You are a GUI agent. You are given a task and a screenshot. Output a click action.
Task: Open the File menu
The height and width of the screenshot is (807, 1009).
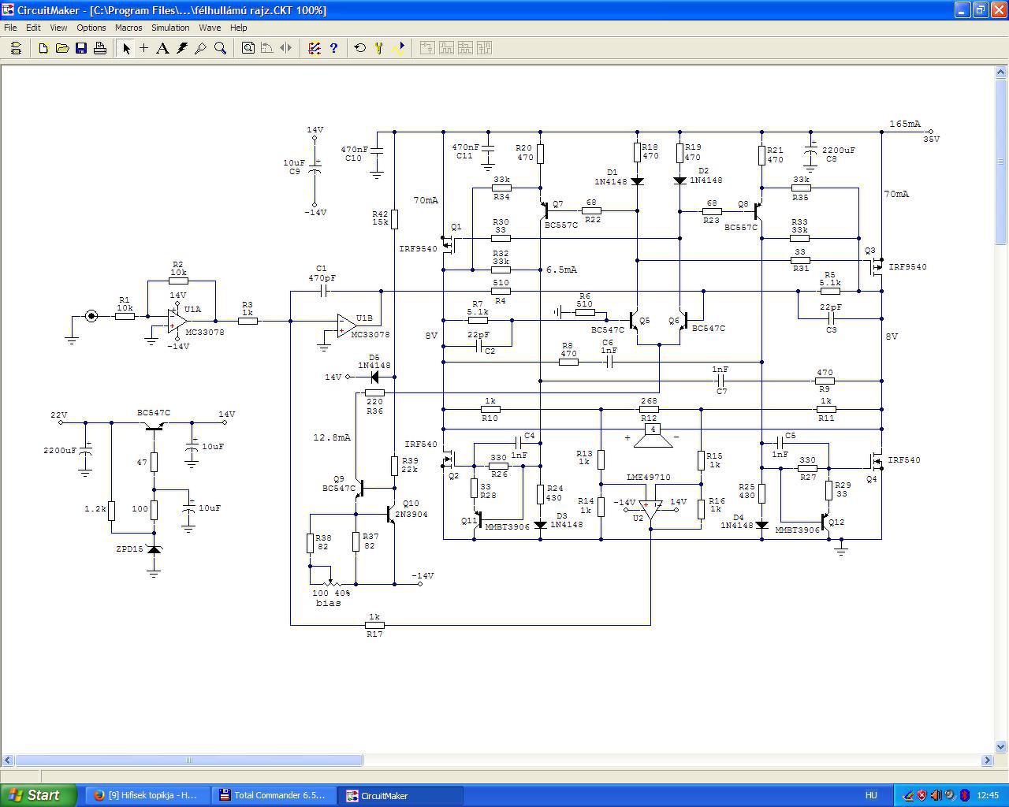point(10,28)
